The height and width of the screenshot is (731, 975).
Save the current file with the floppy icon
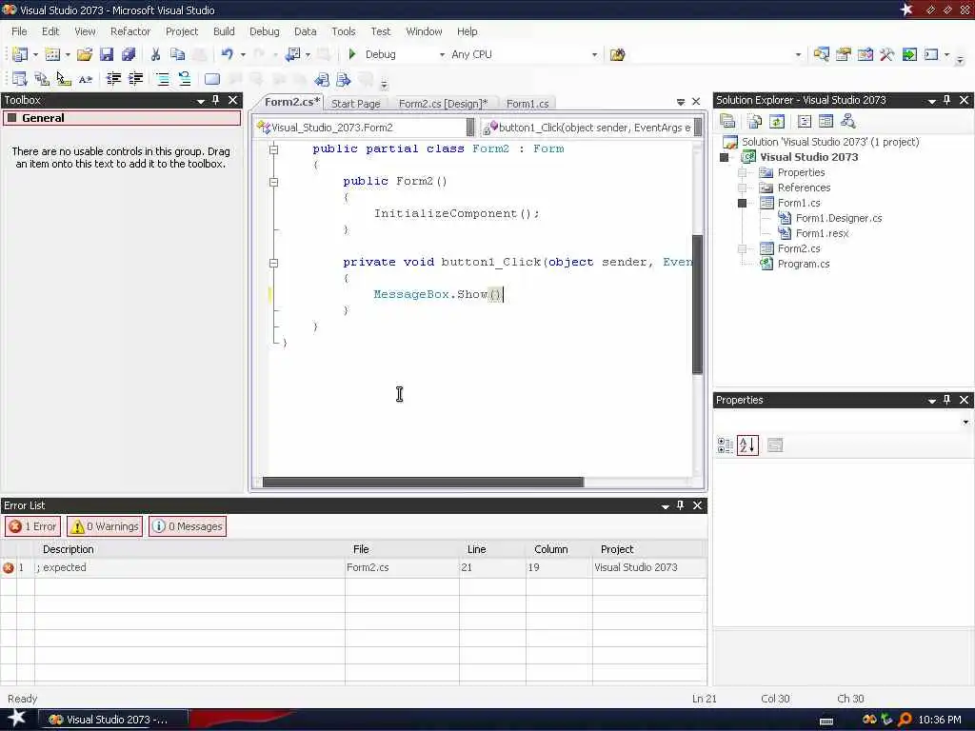[x=107, y=54]
